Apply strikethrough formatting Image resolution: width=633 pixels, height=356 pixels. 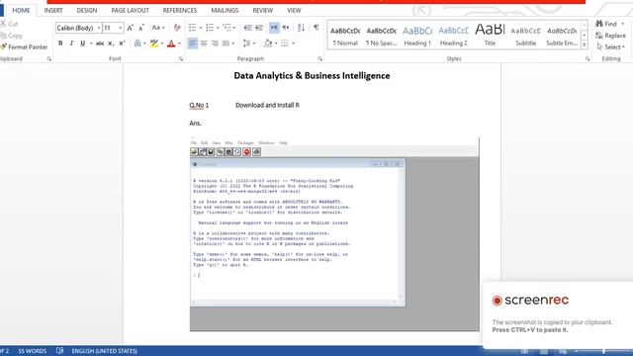point(100,44)
